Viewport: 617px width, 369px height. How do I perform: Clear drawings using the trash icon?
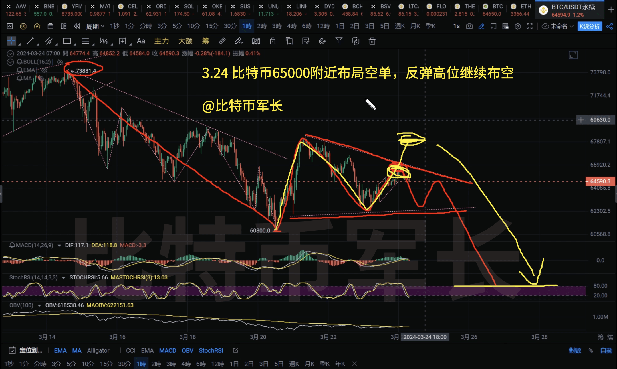tap(372, 41)
